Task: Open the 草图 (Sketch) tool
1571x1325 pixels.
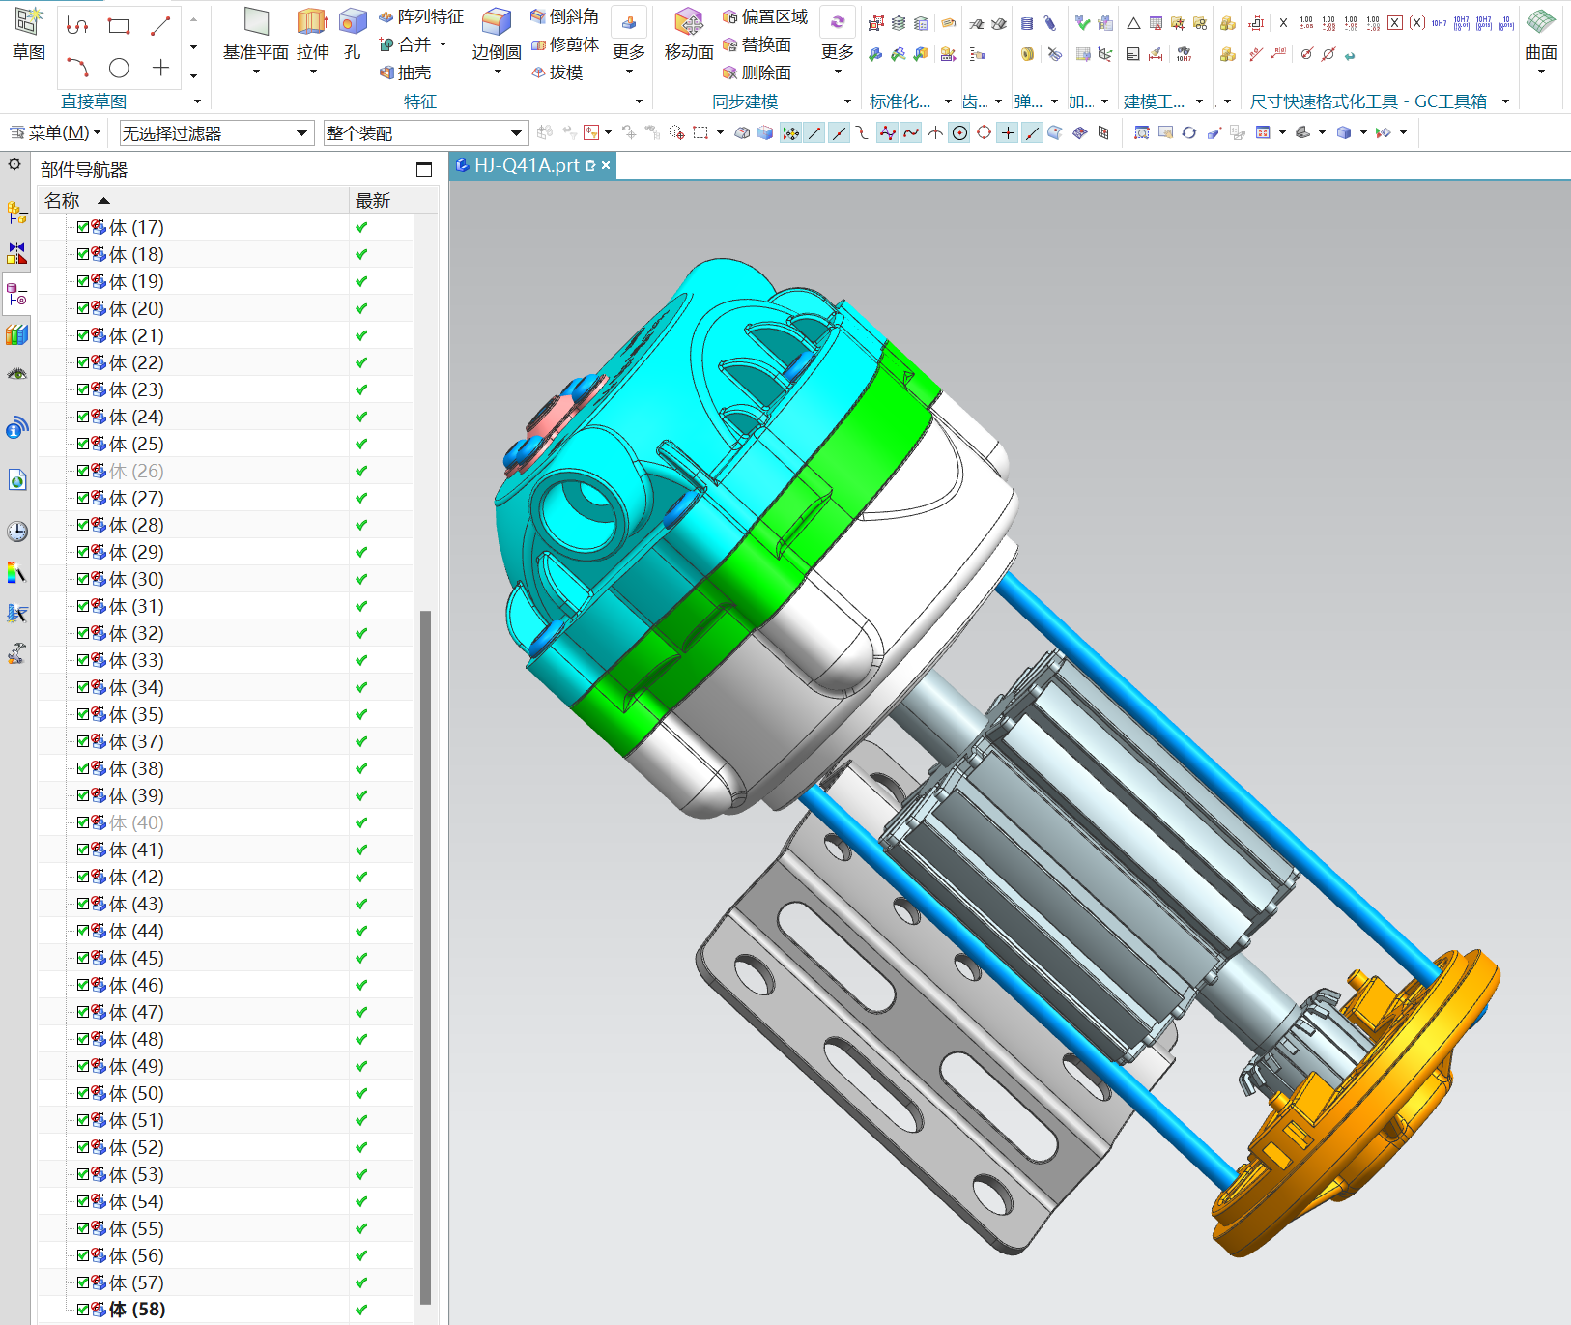Action: 29,34
